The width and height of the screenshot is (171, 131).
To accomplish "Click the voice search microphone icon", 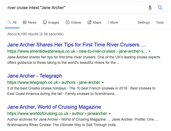I will 150,8.
